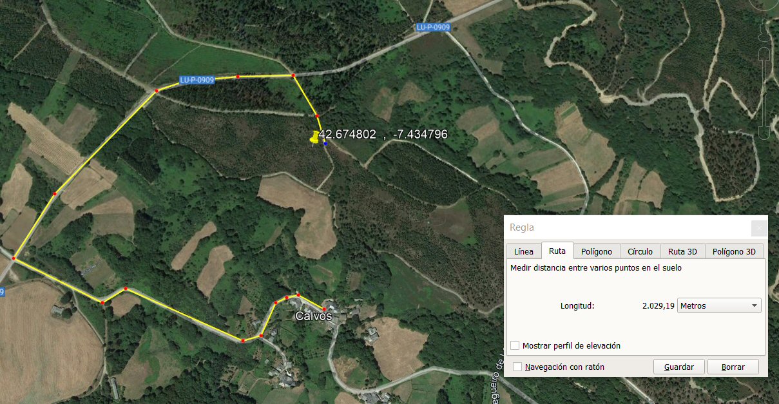The image size is (779, 404).
Task: Enable Mostrar perfil de elevación checkbox
Action: 515,345
